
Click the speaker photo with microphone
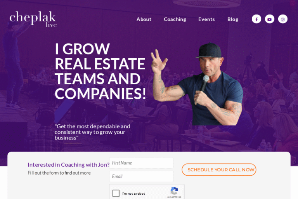pyautogui.click(x=198, y=84)
